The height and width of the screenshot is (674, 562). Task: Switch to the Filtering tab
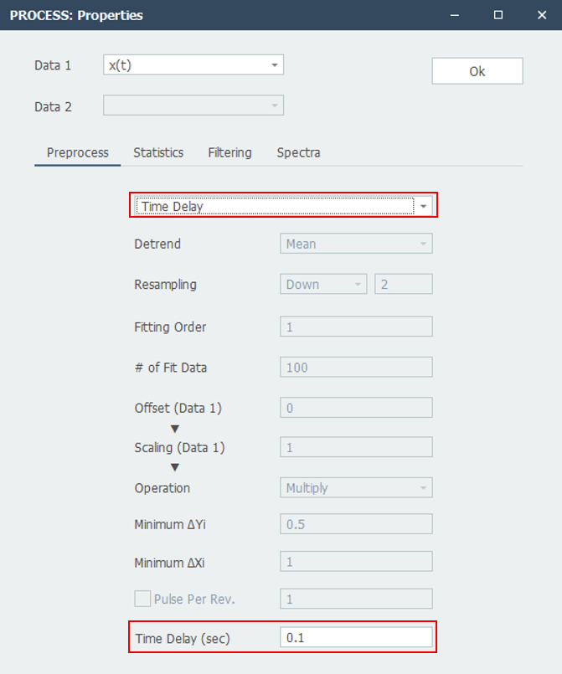[x=229, y=152]
